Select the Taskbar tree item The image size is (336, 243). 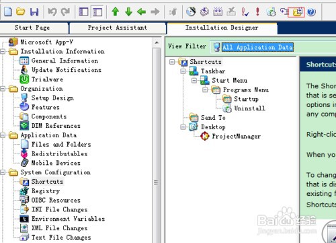point(213,71)
